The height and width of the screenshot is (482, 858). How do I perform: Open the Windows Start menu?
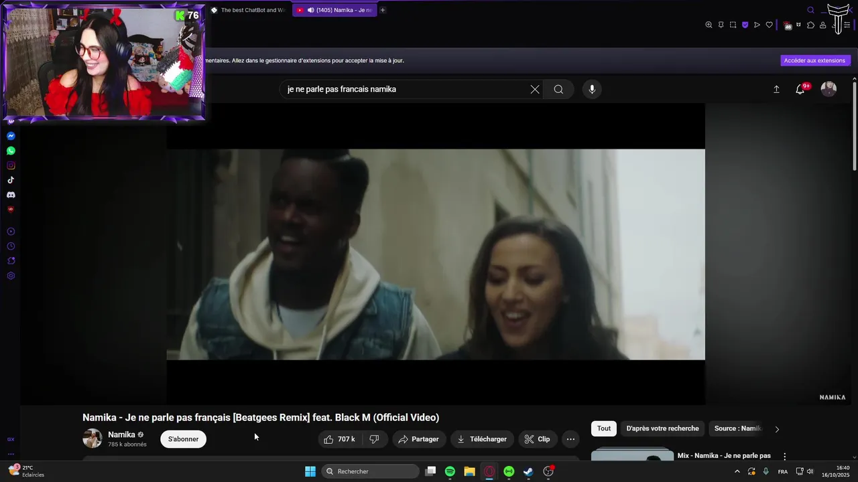310,471
